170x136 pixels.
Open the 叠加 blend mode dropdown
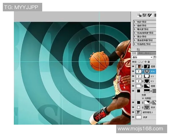(142, 57)
